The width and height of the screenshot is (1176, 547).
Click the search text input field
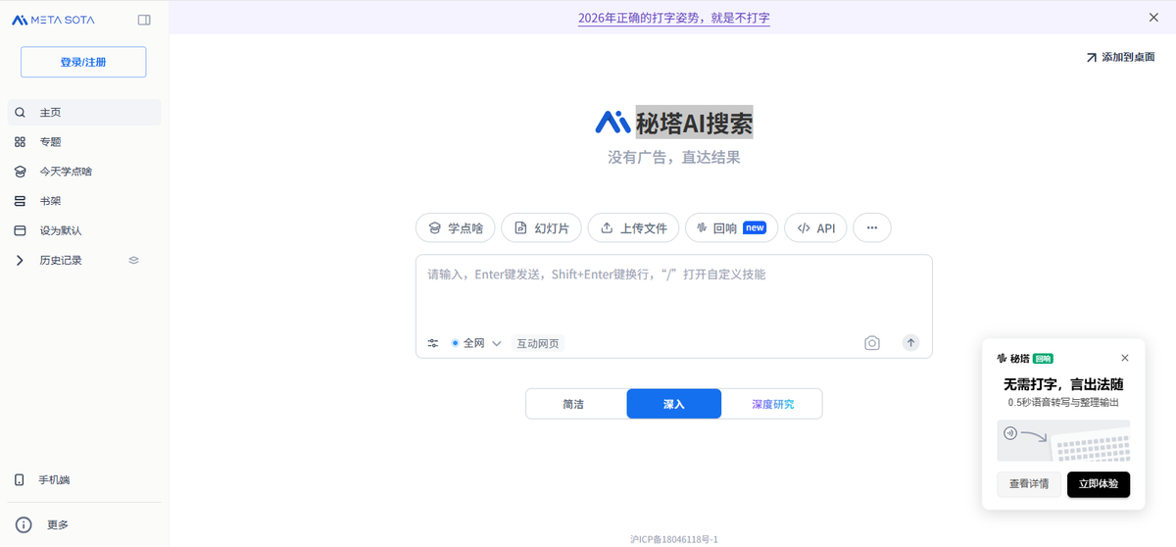673,289
